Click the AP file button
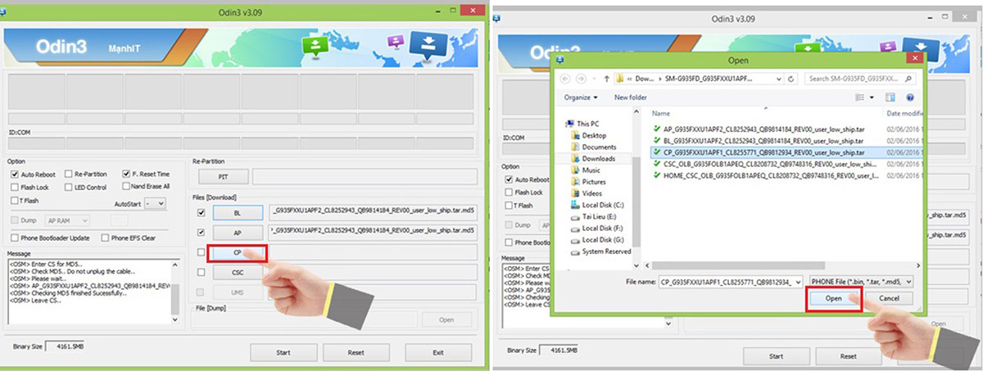 tap(237, 233)
